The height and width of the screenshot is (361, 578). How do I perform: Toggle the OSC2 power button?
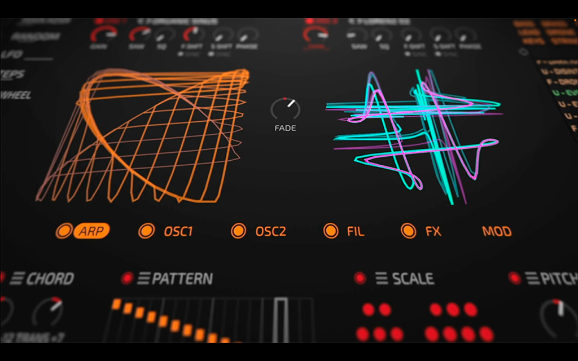pos(239,231)
